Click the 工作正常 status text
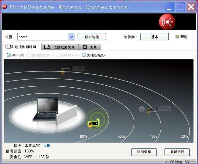The height and width of the screenshot is (164, 198). click(32, 145)
